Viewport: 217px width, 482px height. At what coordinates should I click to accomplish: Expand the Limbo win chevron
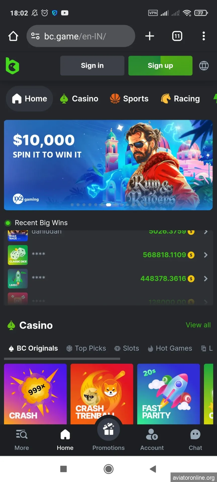[x=206, y=279]
